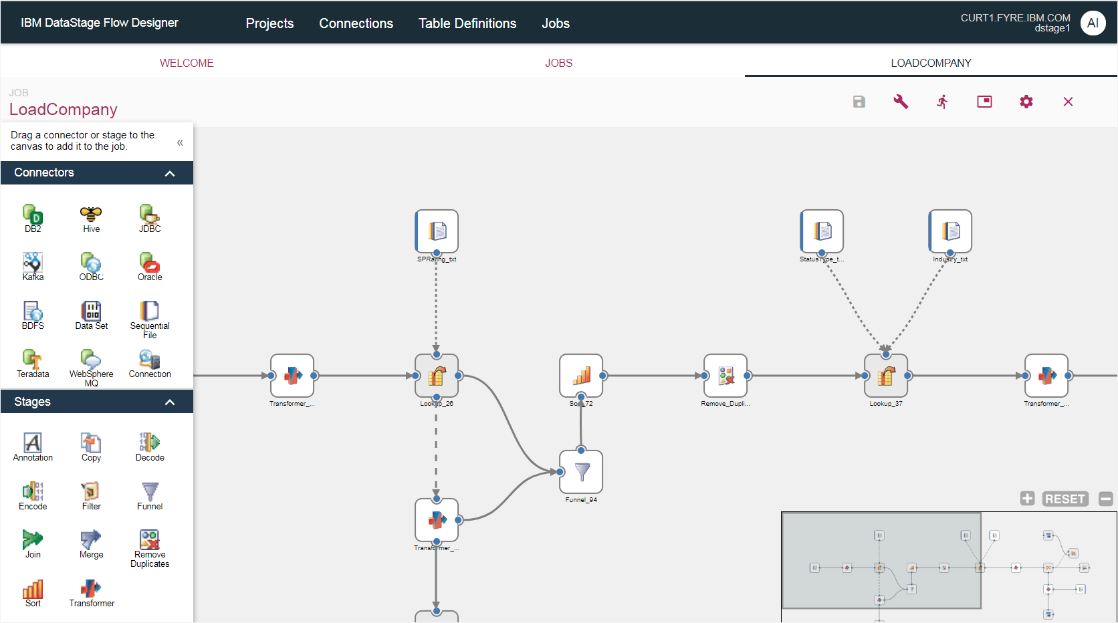Screen dimensions: 1118x623
Task: Open the compile wrench tool
Action: coord(901,102)
